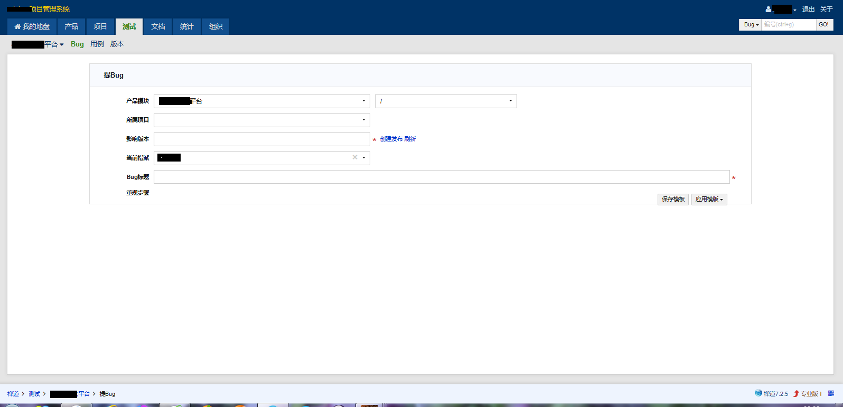
Task: Click the 所属项目 label
Action: [x=137, y=120]
